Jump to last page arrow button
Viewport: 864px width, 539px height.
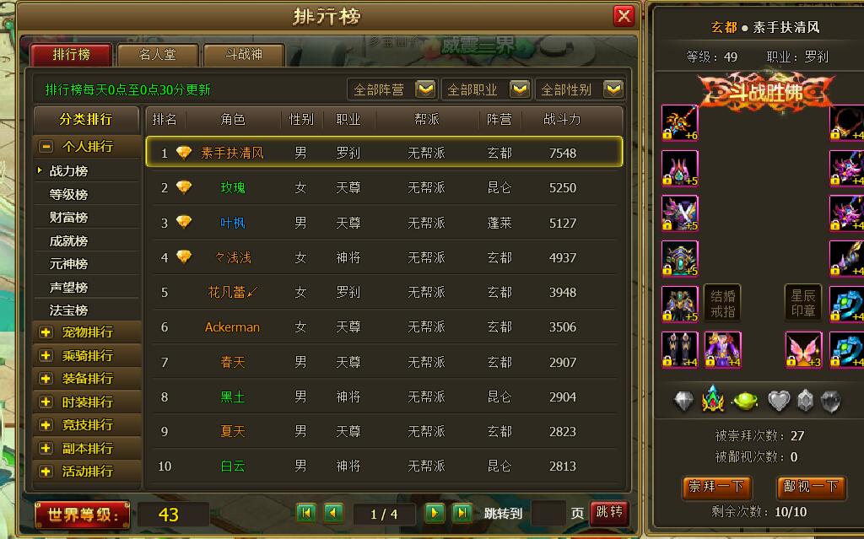point(462,513)
